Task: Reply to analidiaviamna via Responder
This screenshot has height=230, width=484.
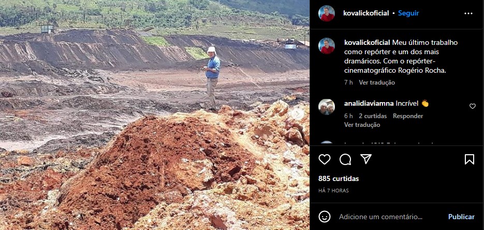Action: point(408,116)
